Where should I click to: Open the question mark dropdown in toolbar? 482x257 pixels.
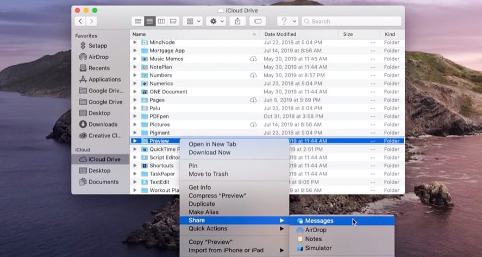287,21
